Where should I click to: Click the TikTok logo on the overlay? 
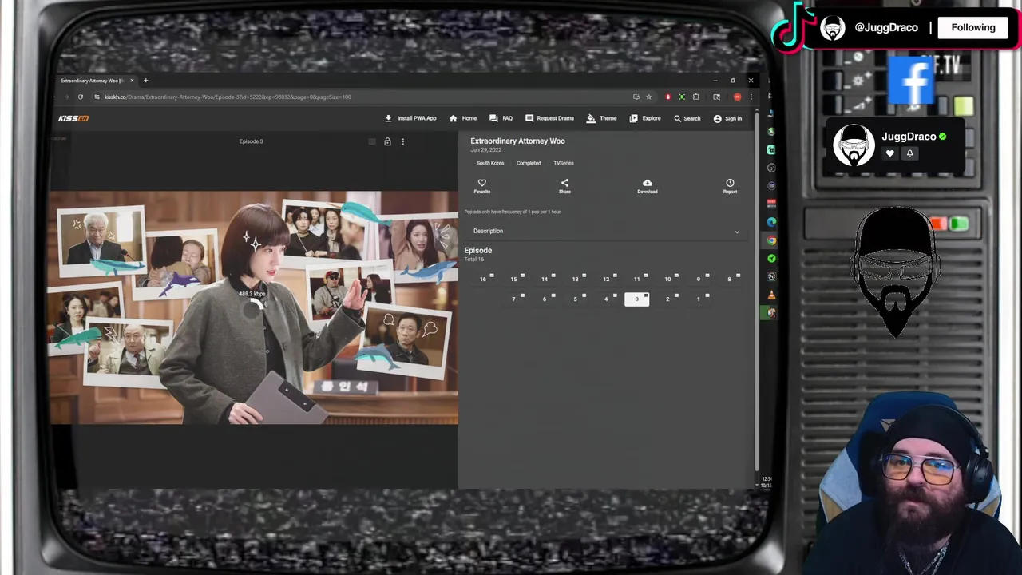[793, 28]
